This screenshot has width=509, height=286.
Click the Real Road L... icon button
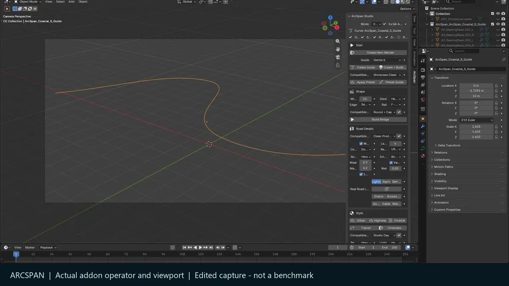(386, 189)
